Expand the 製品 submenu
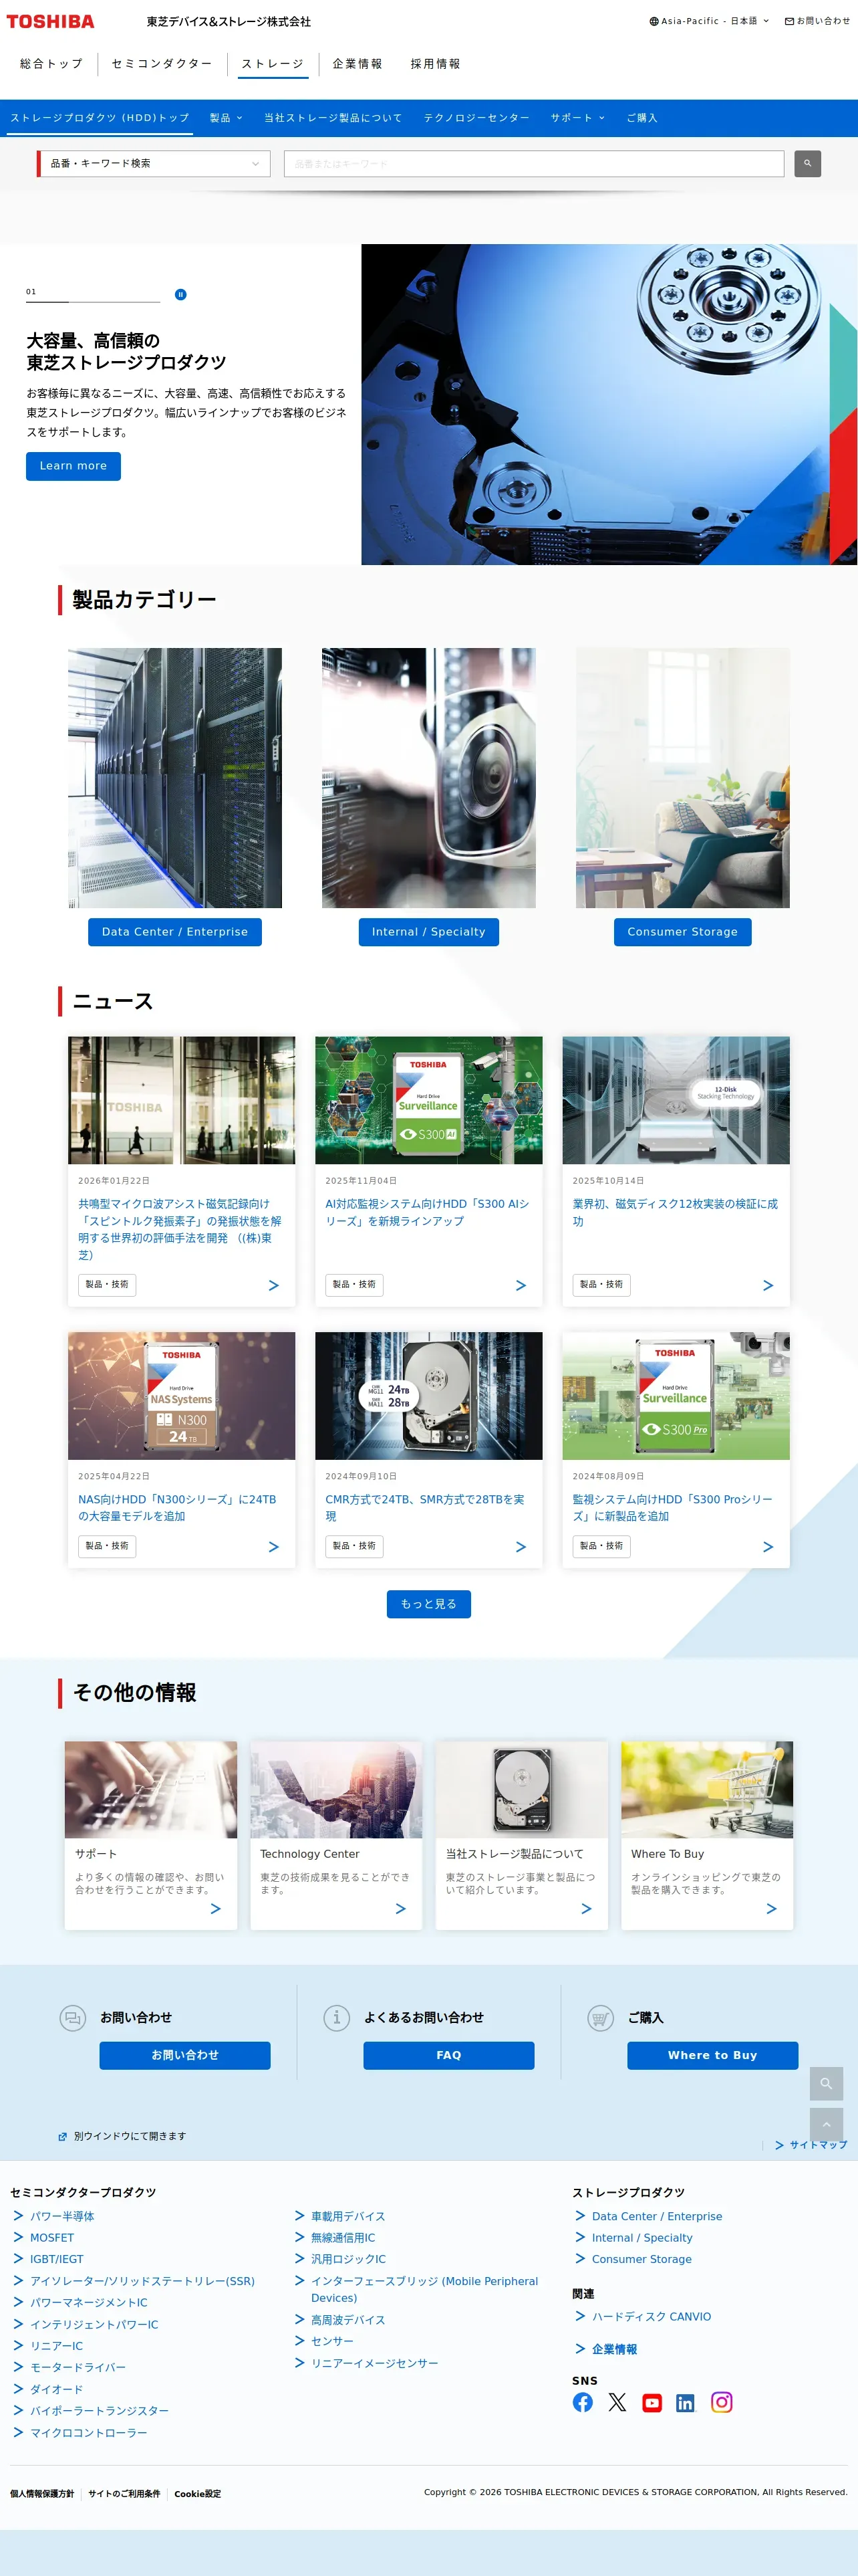Screen dimensions: 858x2576 tap(226, 118)
